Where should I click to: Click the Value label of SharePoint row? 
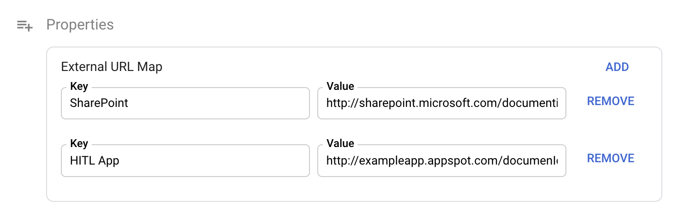pos(340,86)
